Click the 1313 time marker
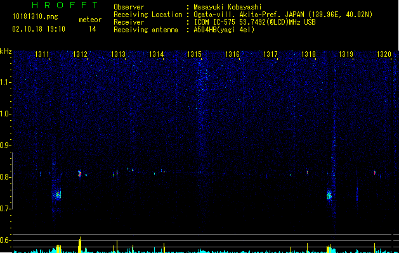Image resolution: width=399 pixels, height=253 pixels. 119,54
